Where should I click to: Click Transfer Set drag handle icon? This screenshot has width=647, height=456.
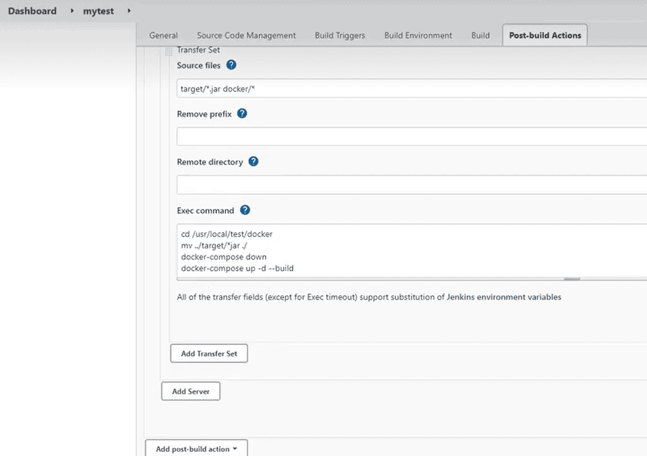(168, 52)
